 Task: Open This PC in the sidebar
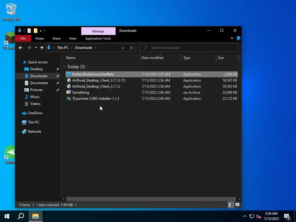(34, 122)
